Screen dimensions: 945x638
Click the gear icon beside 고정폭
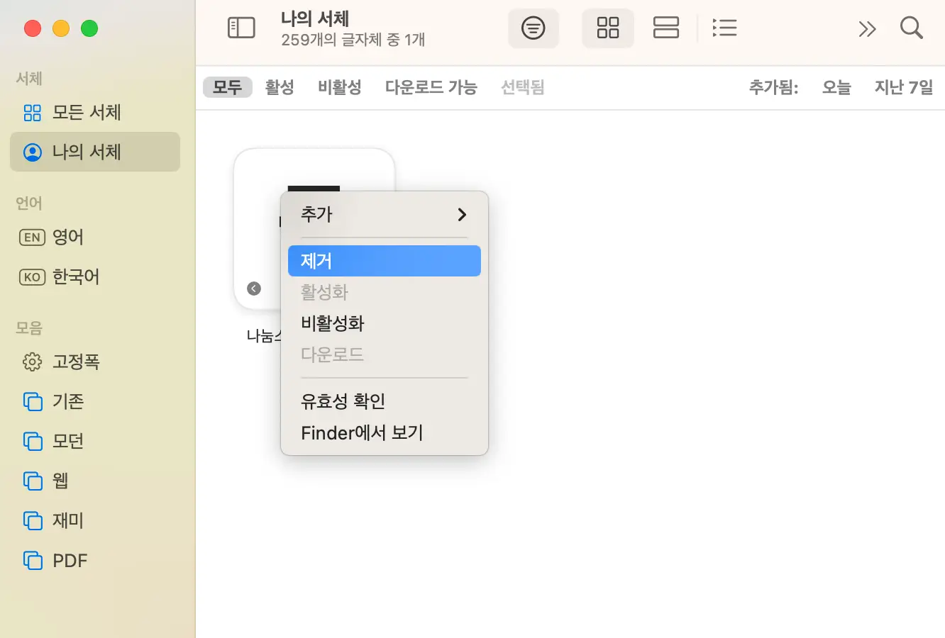[x=33, y=362]
